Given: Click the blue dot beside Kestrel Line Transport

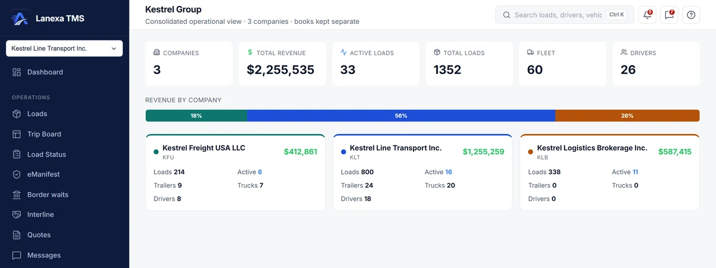Looking at the screenshot, I should tap(344, 152).
